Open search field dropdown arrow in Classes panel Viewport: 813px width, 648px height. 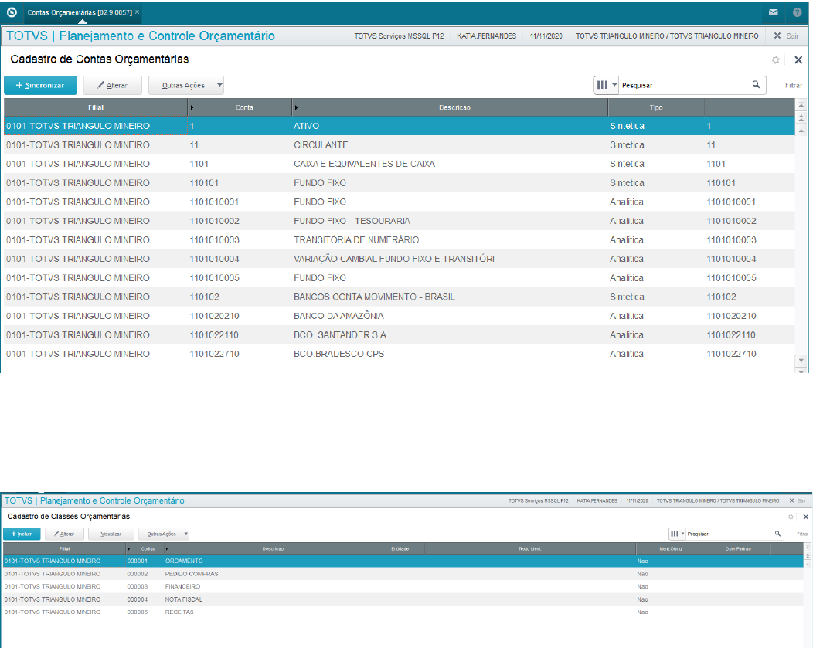pyautogui.click(x=682, y=534)
